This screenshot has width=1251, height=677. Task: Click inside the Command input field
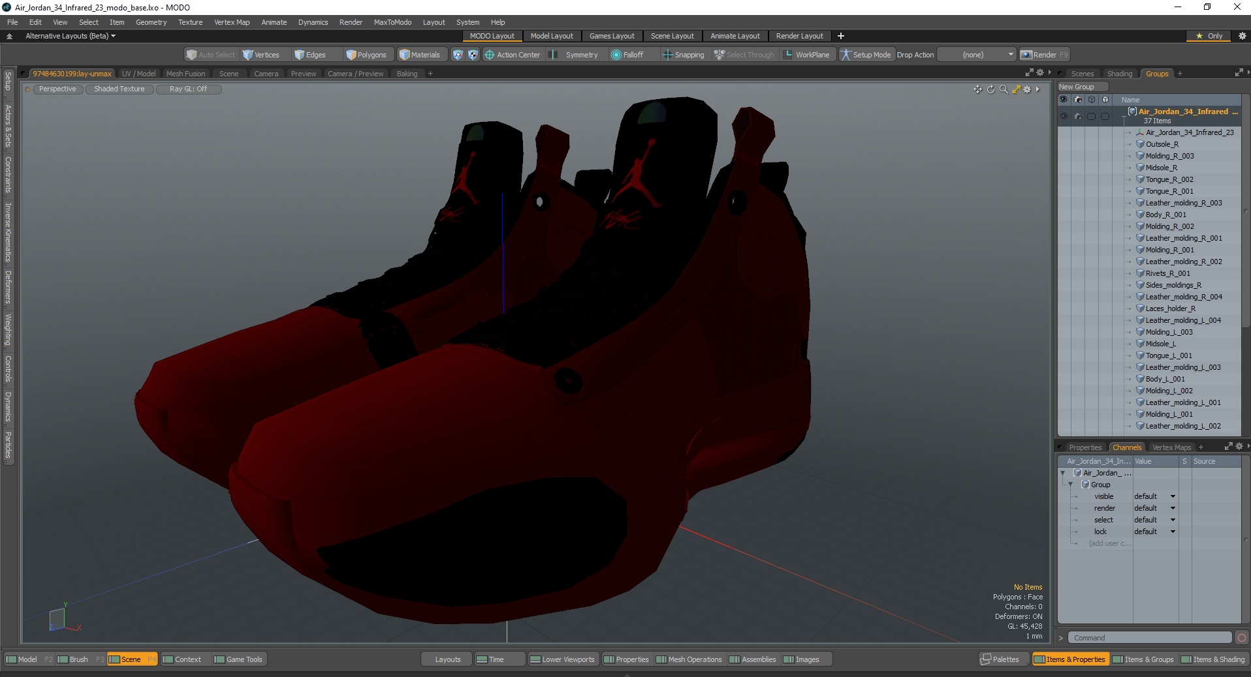[1150, 638]
